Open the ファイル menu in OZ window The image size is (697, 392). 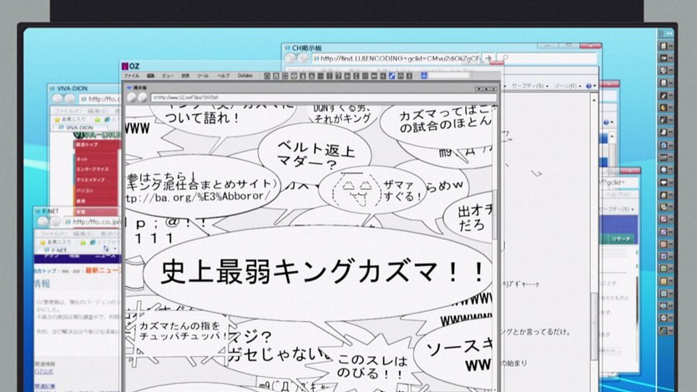click(132, 76)
